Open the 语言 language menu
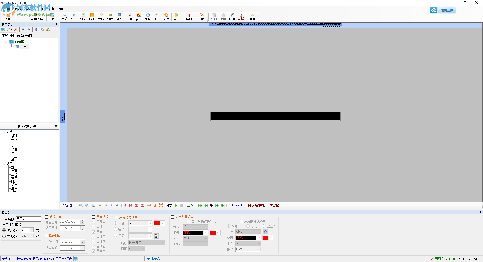The width and height of the screenshot is (483, 262). [x=51, y=9]
